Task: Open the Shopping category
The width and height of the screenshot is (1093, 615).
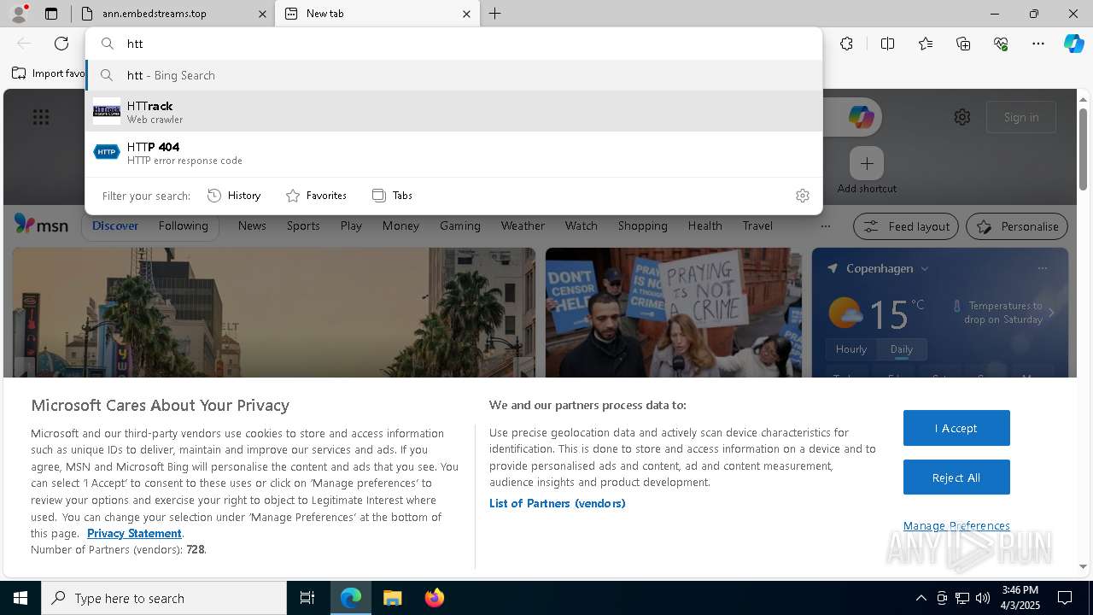Action: coord(643,225)
